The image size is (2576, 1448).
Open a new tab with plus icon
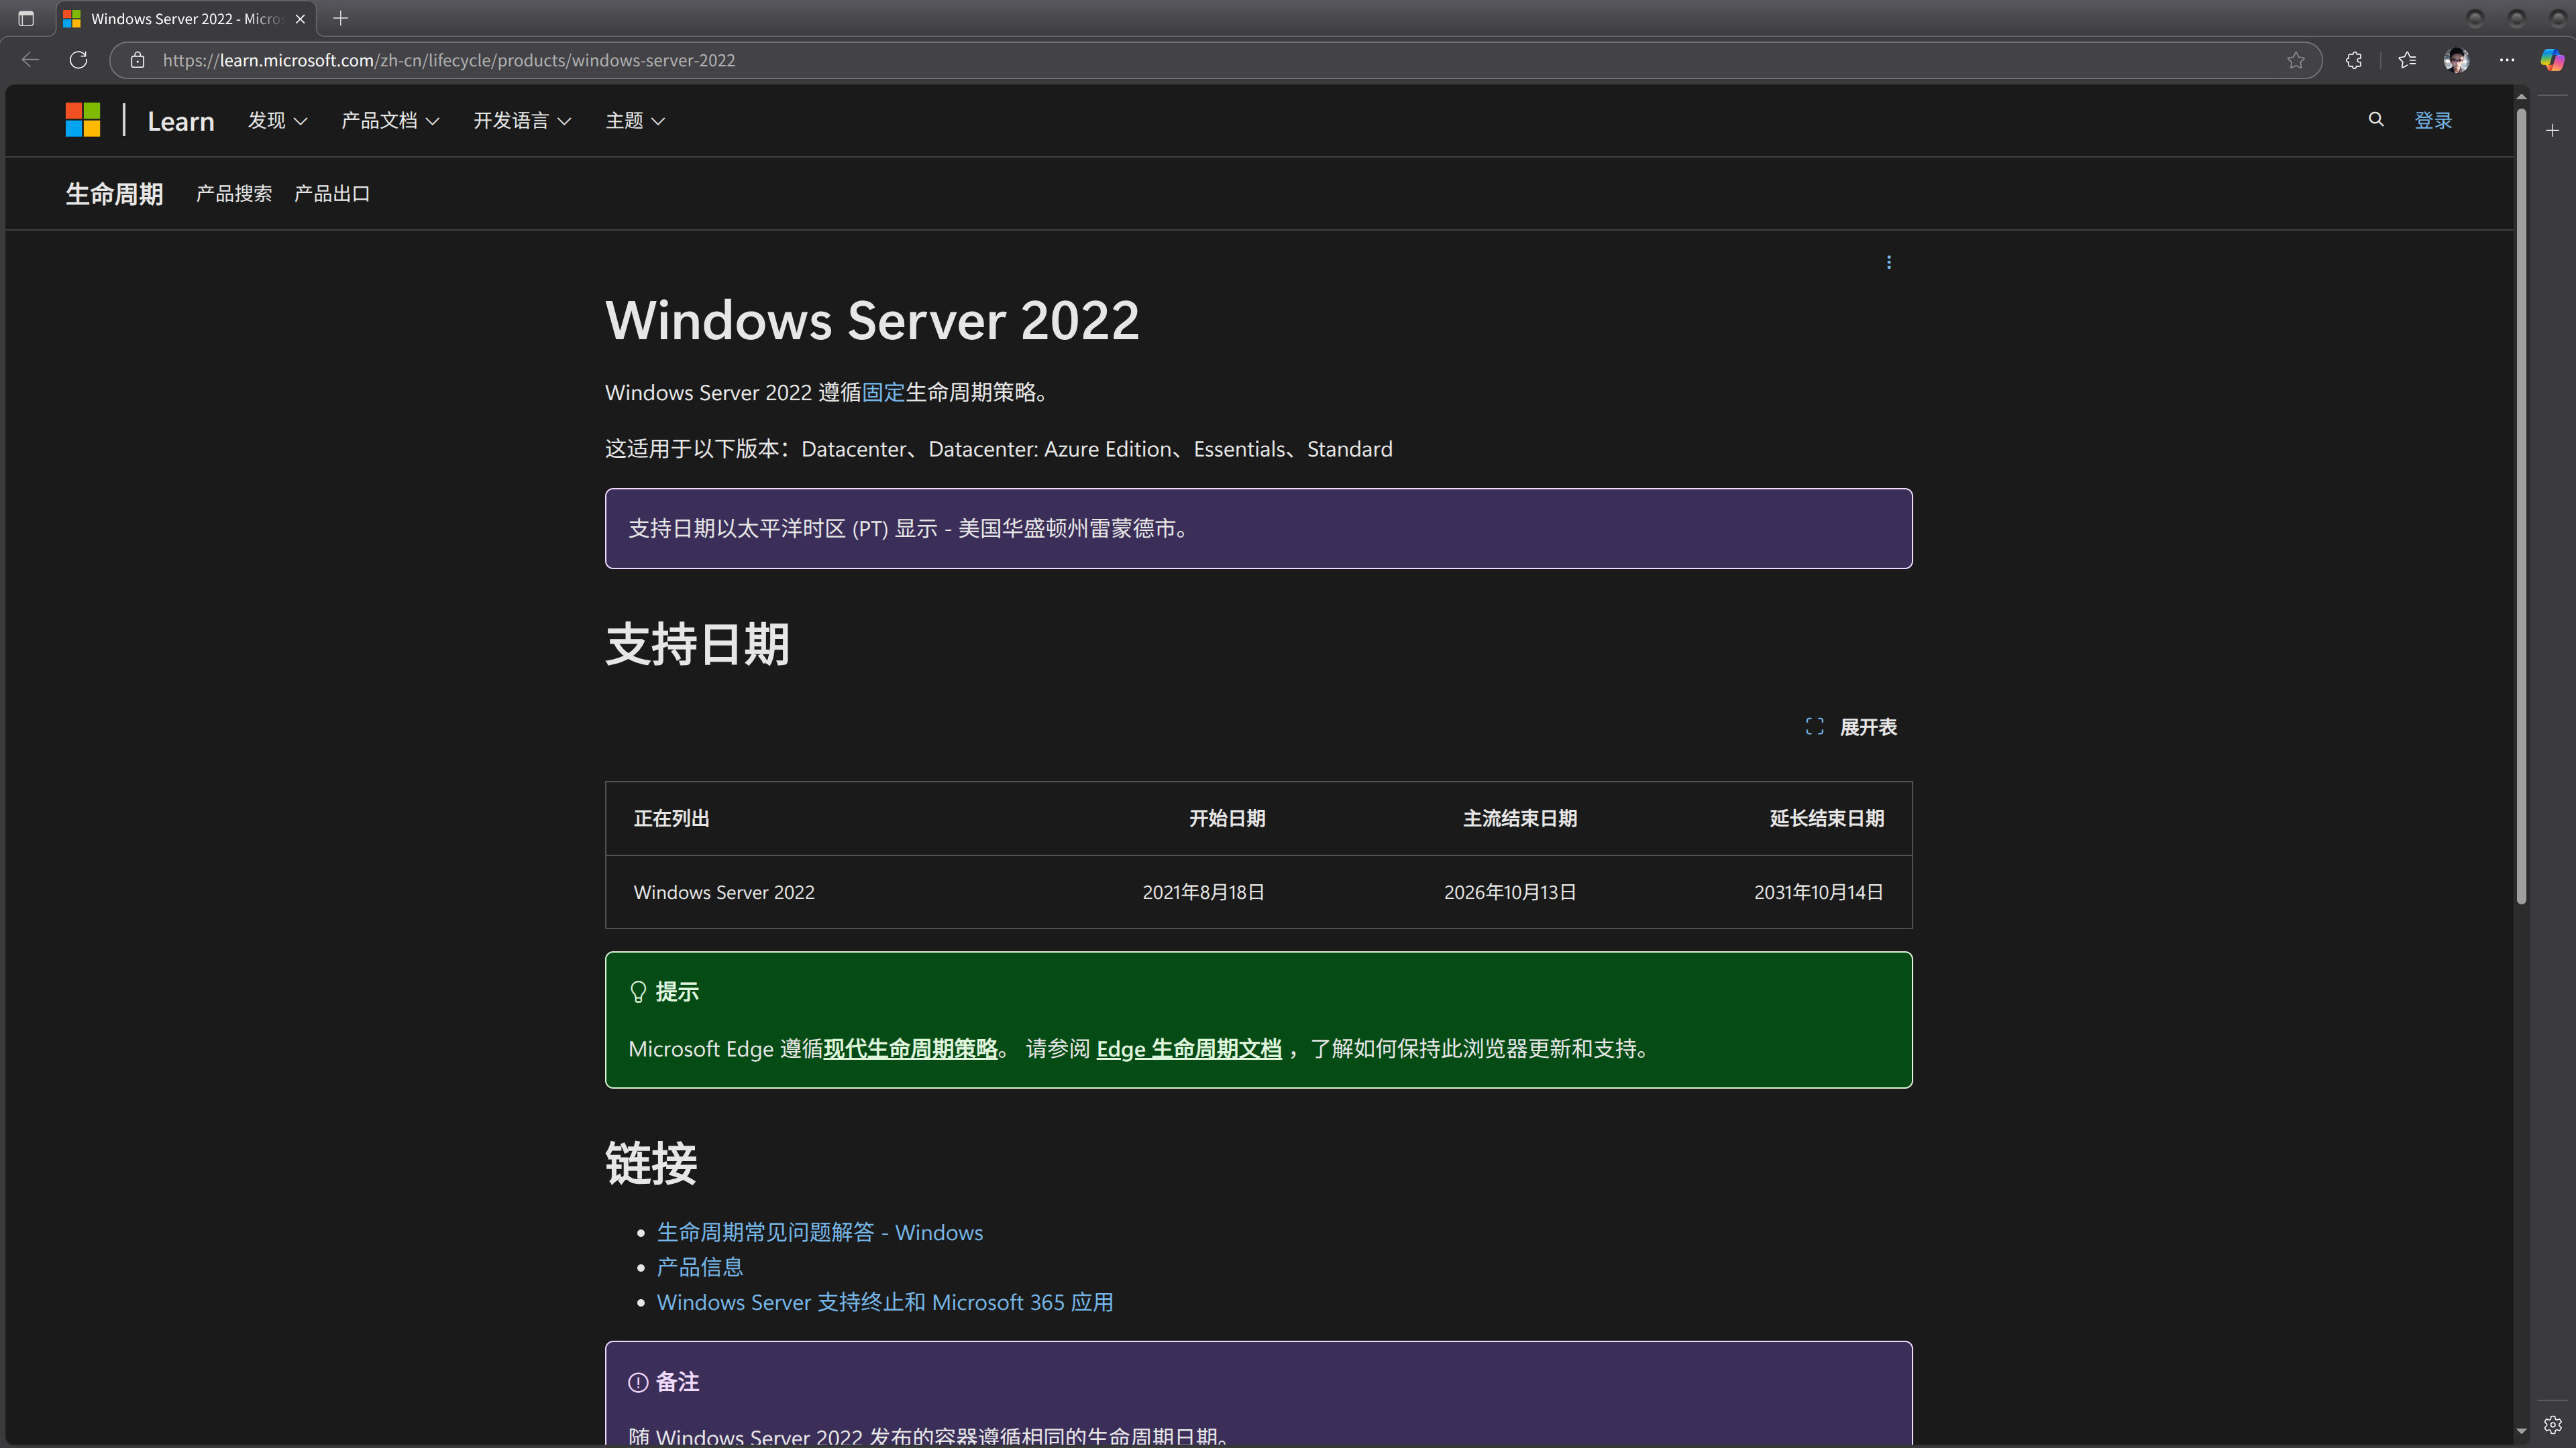click(340, 18)
